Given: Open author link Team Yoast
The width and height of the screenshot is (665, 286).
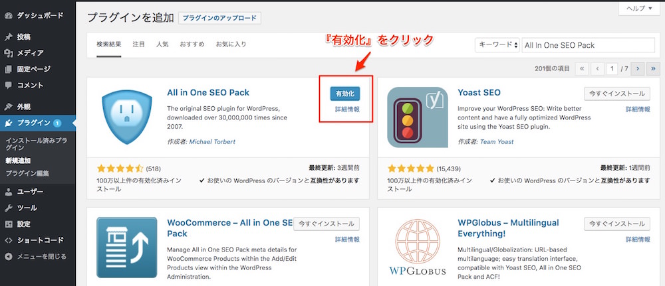Looking at the screenshot, I should (x=497, y=142).
